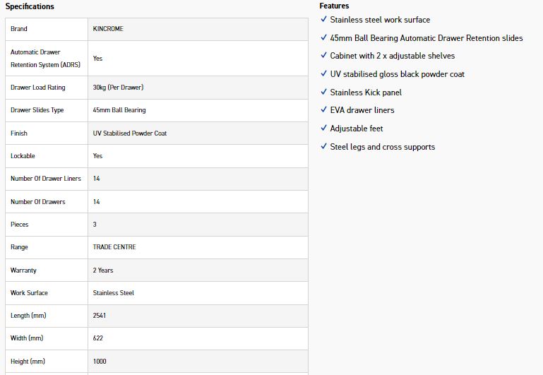Screen dimensions: 543x375
Task: Click the checkmark beside Stainless steel work surface
Action: tap(323, 20)
